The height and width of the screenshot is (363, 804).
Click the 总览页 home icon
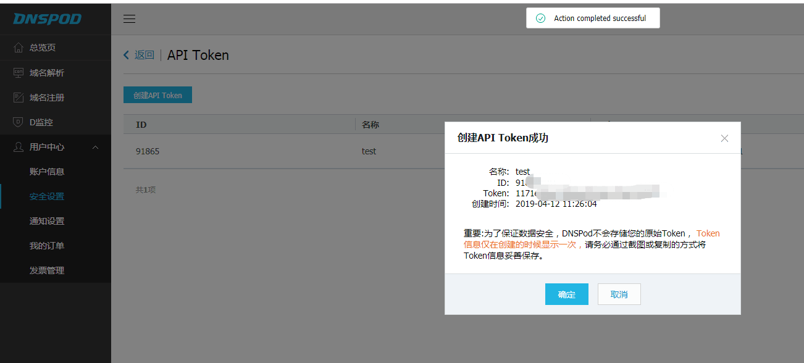click(18, 48)
